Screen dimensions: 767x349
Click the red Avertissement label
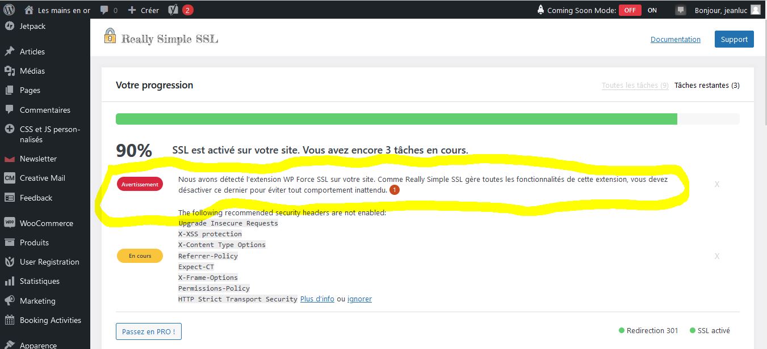[x=140, y=184]
